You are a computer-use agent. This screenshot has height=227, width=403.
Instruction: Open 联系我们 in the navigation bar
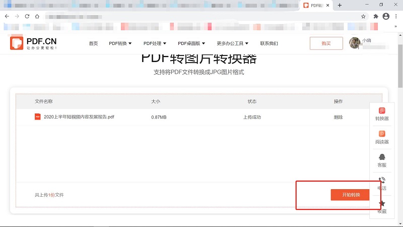point(269,43)
